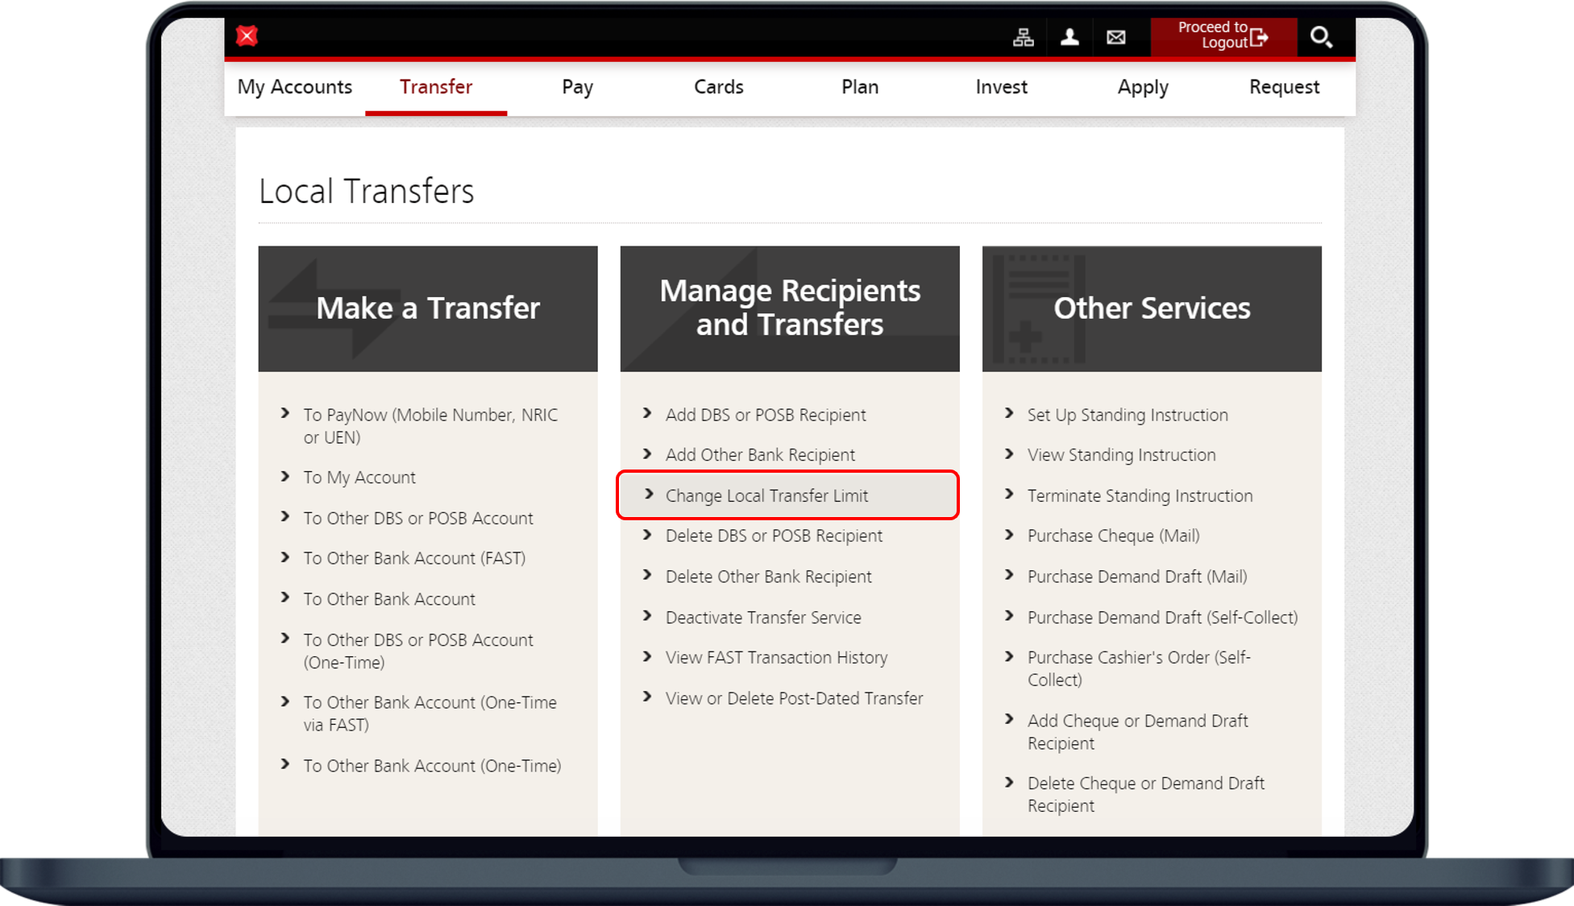Open To Other Bank Account (FAST)
This screenshot has width=1574, height=906.
coord(414,558)
